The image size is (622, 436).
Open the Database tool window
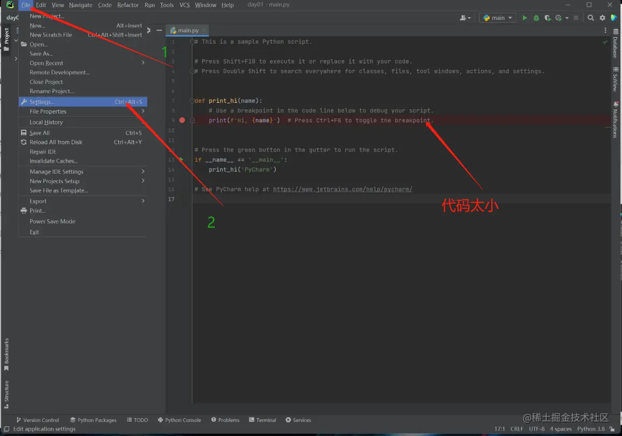pos(615,44)
